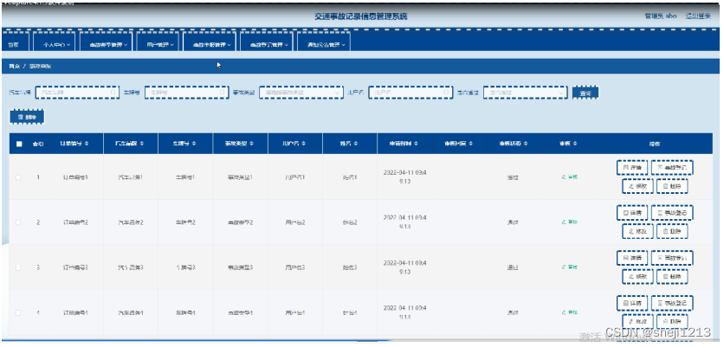Open 详情 for row 3
The height and width of the screenshot is (347, 724).
(x=632, y=258)
